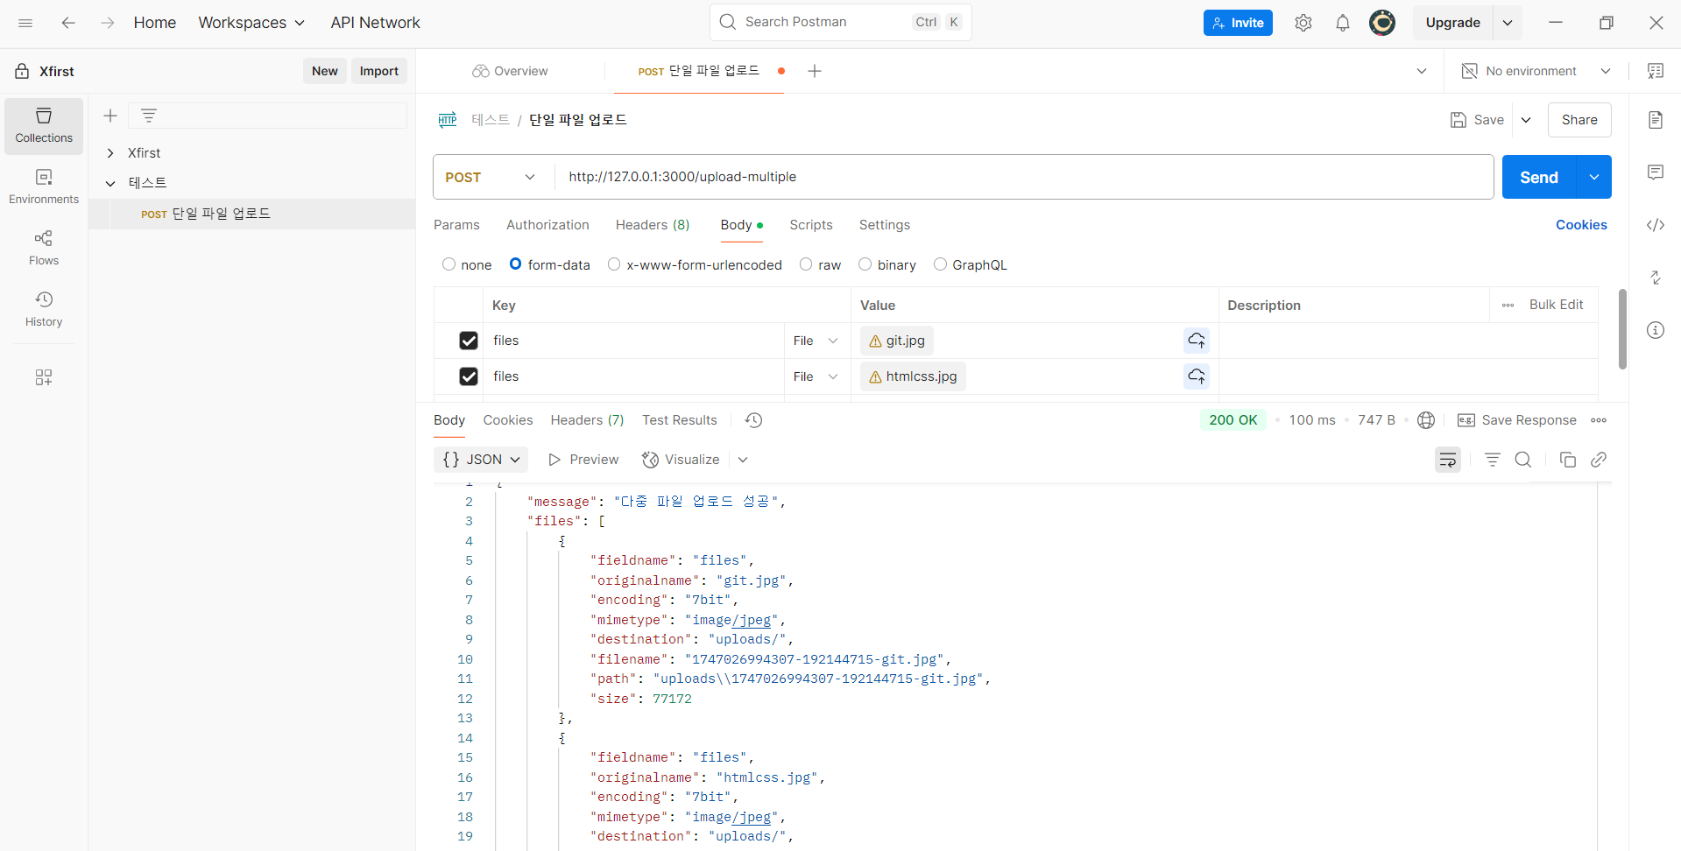Open the Workspaces dropdown
1681x851 pixels.
coord(251,23)
